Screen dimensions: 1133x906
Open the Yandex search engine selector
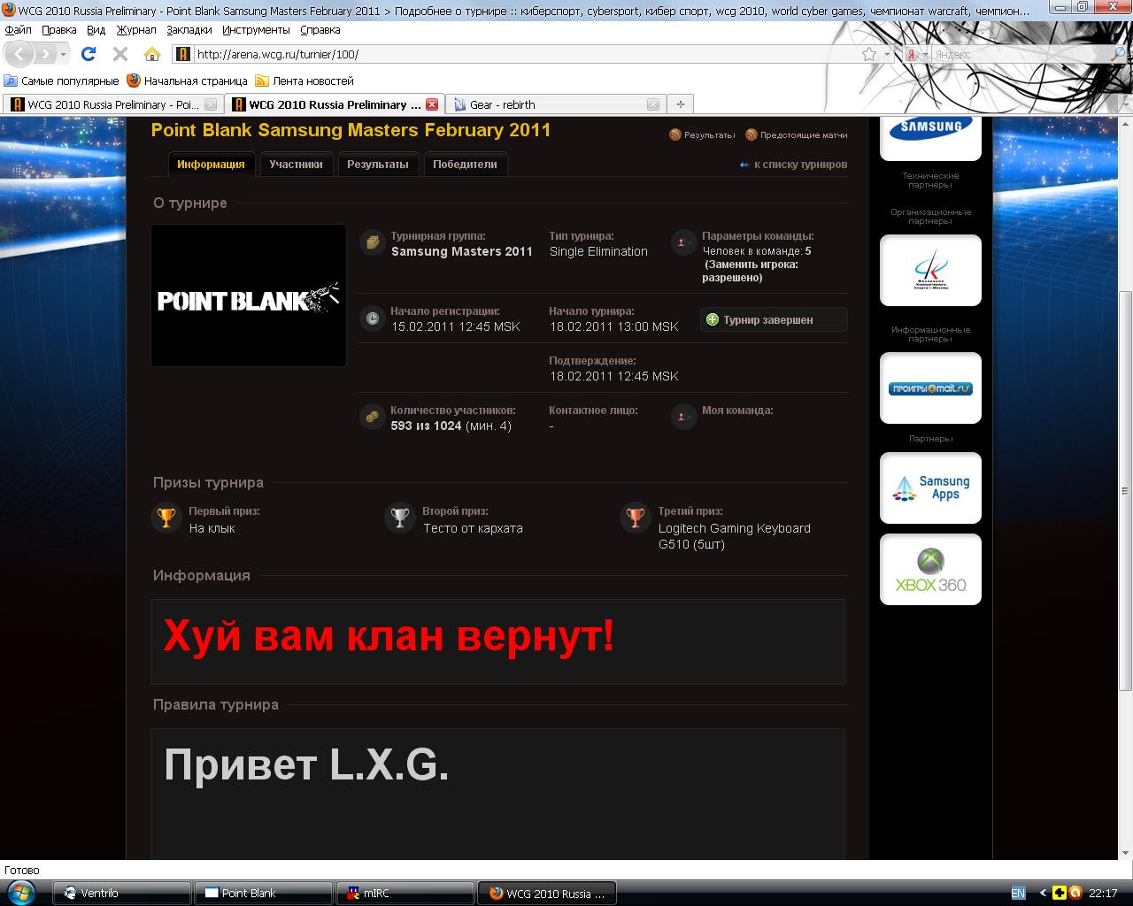915,54
